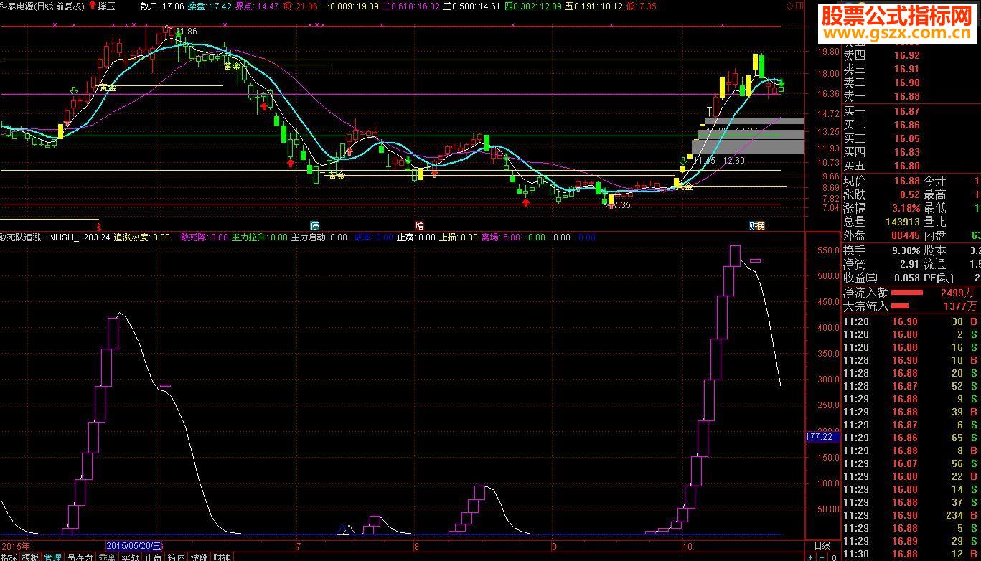The image size is (981, 561).
Task: Click the 11:30 trade at 16.88
Action: [911, 555]
